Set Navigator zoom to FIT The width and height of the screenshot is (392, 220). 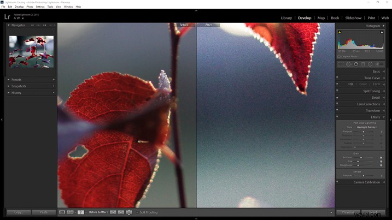32,26
